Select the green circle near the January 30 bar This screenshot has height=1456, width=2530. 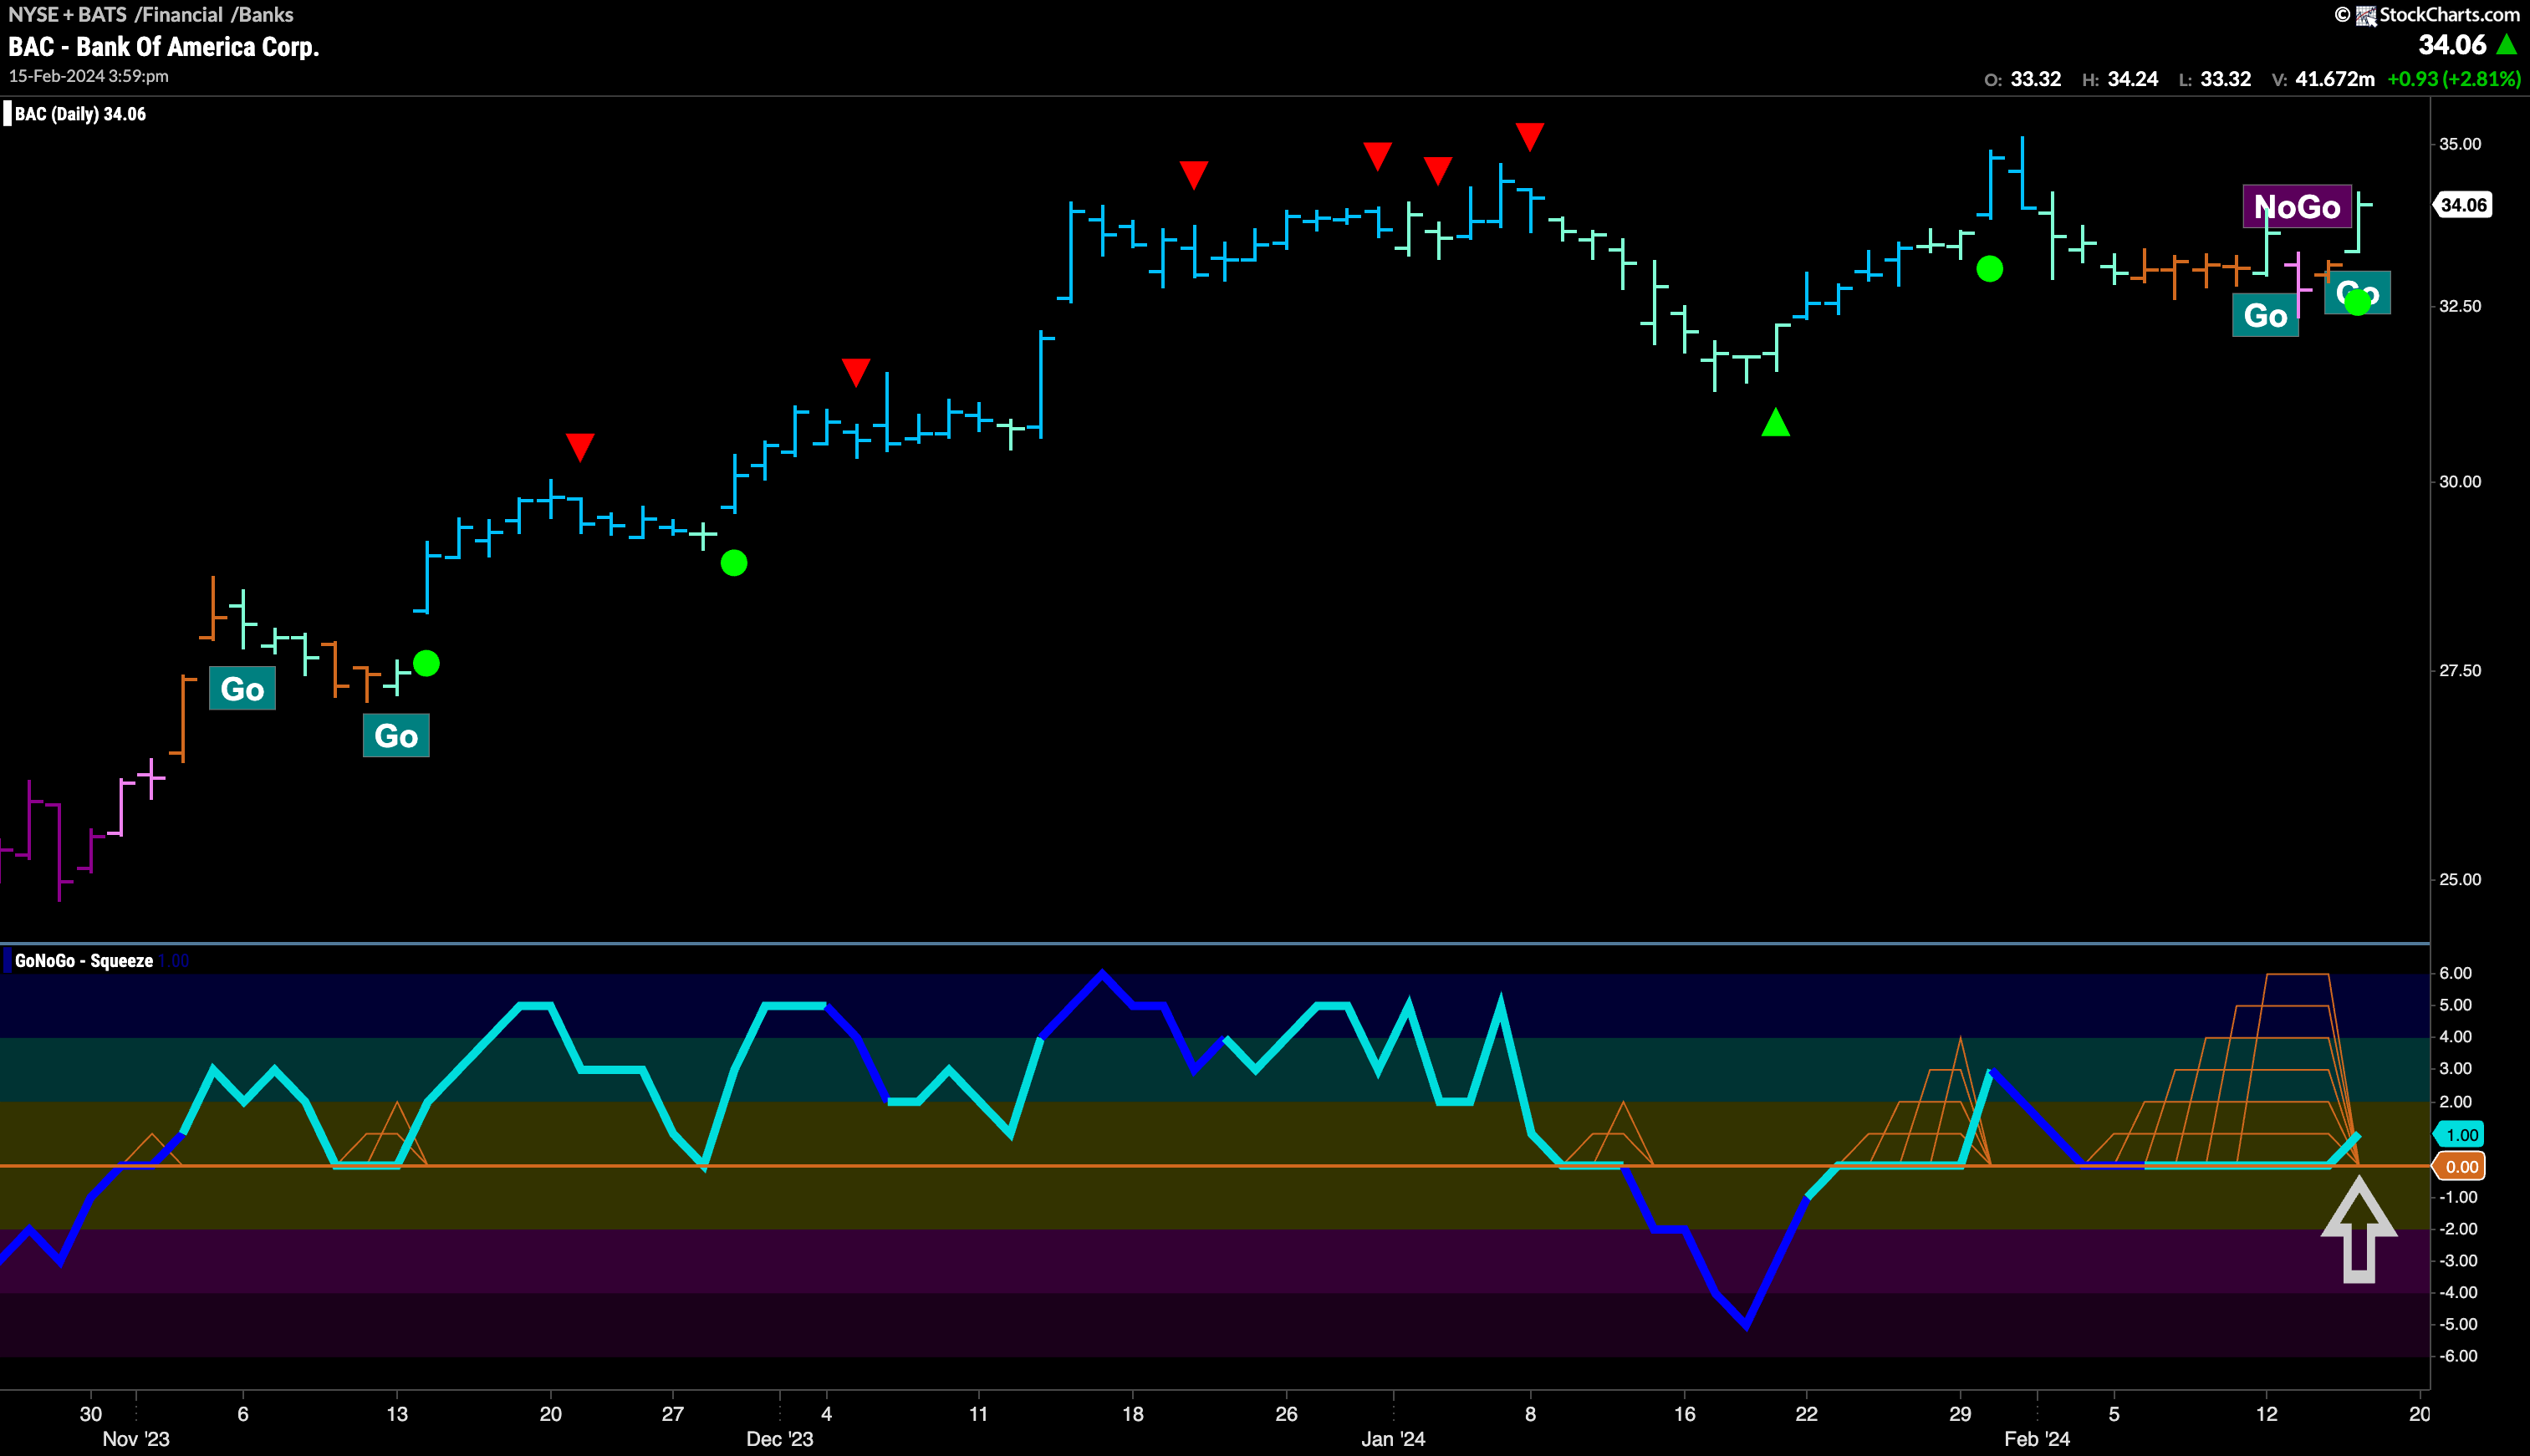tap(1990, 269)
